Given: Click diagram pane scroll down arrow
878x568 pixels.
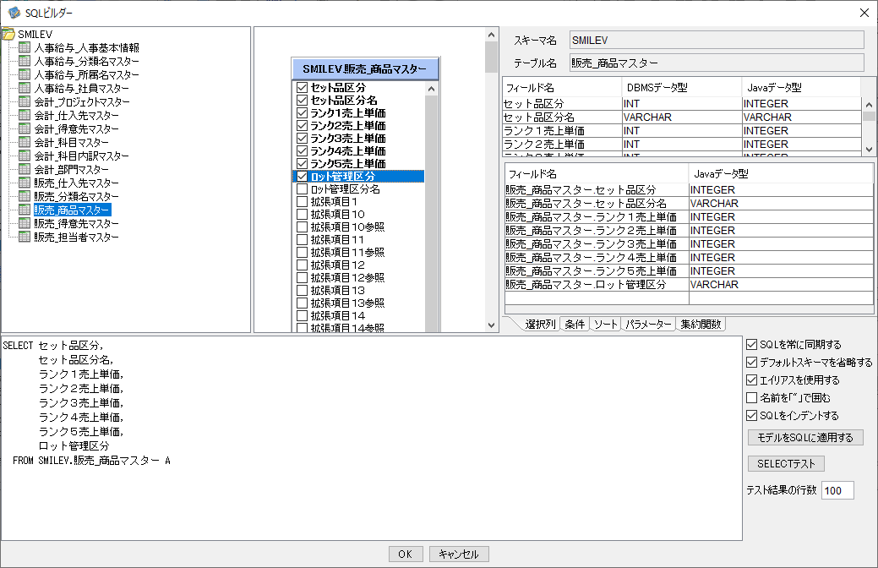Looking at the screenshot, I should (491, 325).
